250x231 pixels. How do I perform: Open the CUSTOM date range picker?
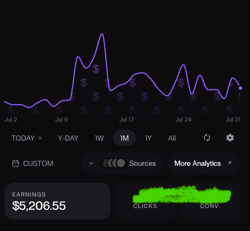[33, 163]
